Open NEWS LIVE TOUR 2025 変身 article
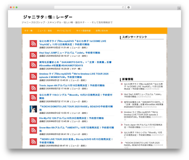Viewport: 189px width, 160px height. coord(76,141)
